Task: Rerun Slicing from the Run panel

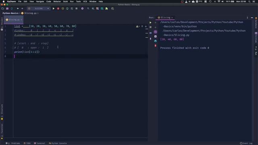Action: tap(150, 23)
